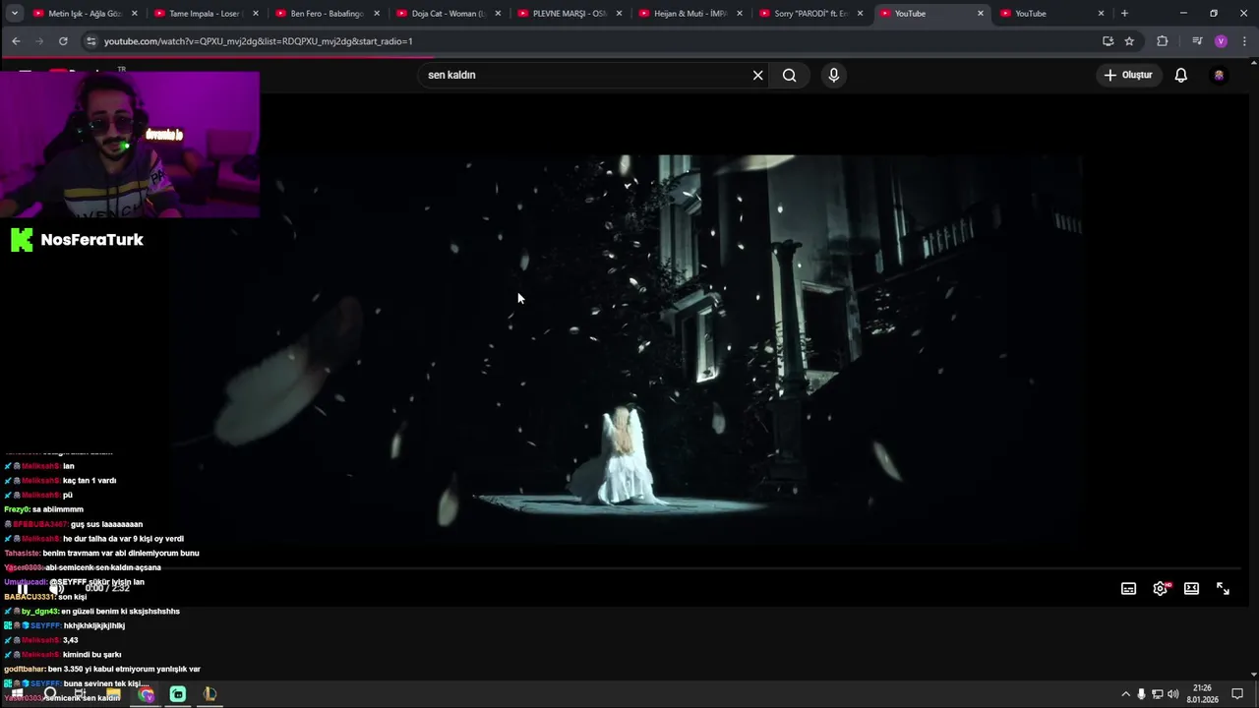Start voice search with microphone
Image resolution: width=1259 pixels, height=708 pixels.
pos(833,75)
